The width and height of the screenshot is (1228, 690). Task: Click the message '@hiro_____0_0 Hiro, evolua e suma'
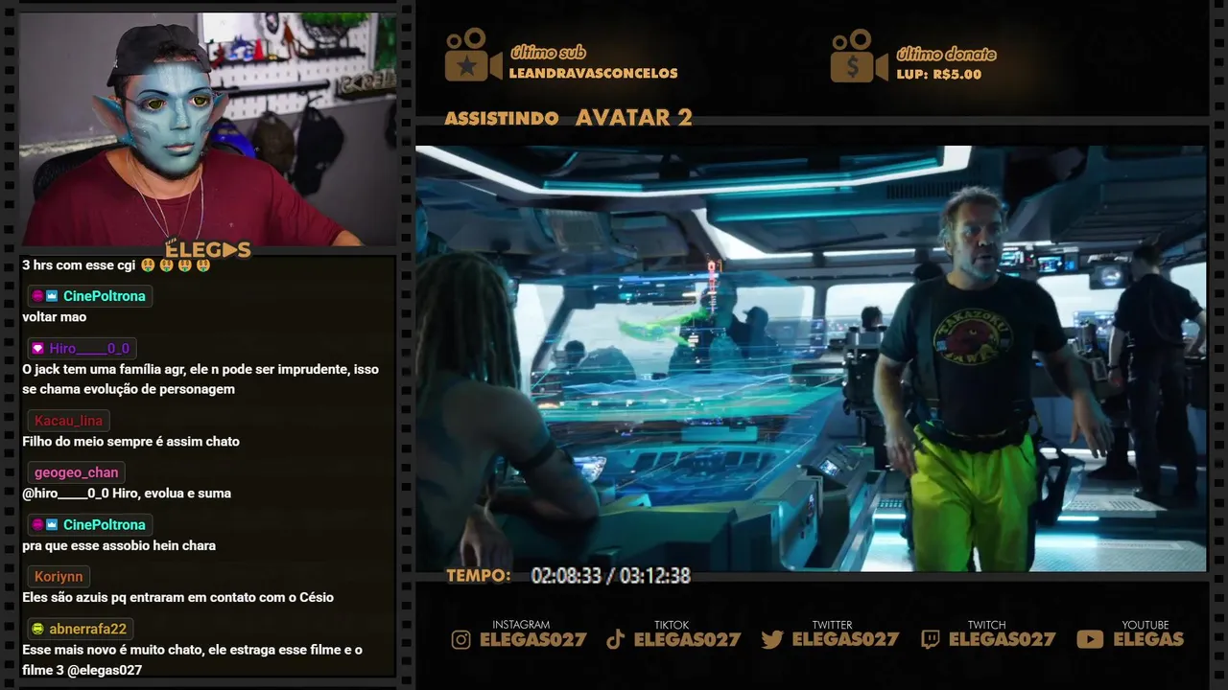tap(127, 494)
